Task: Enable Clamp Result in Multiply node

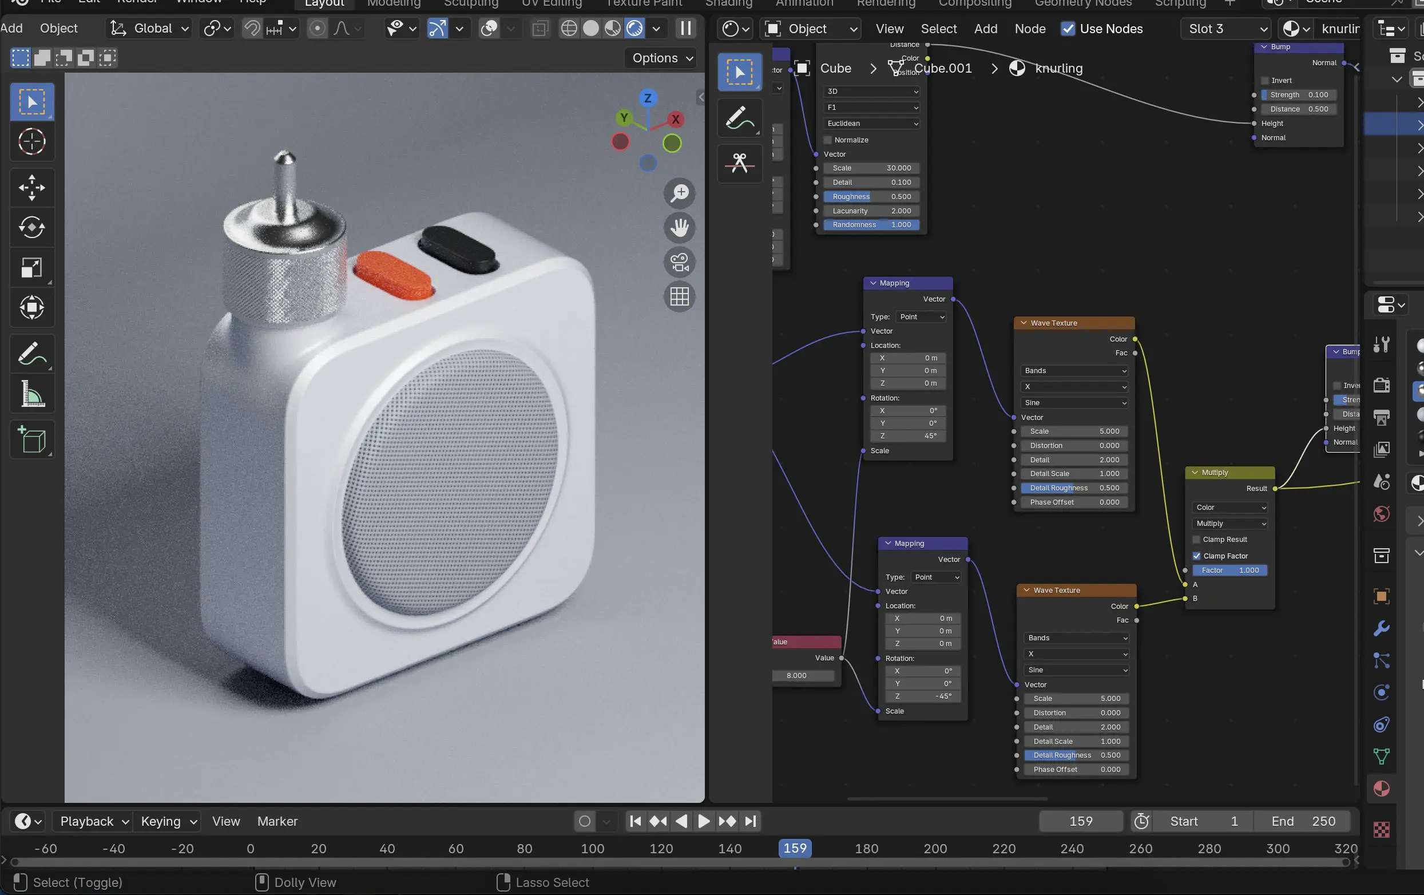Action: tap(1196, 540)
